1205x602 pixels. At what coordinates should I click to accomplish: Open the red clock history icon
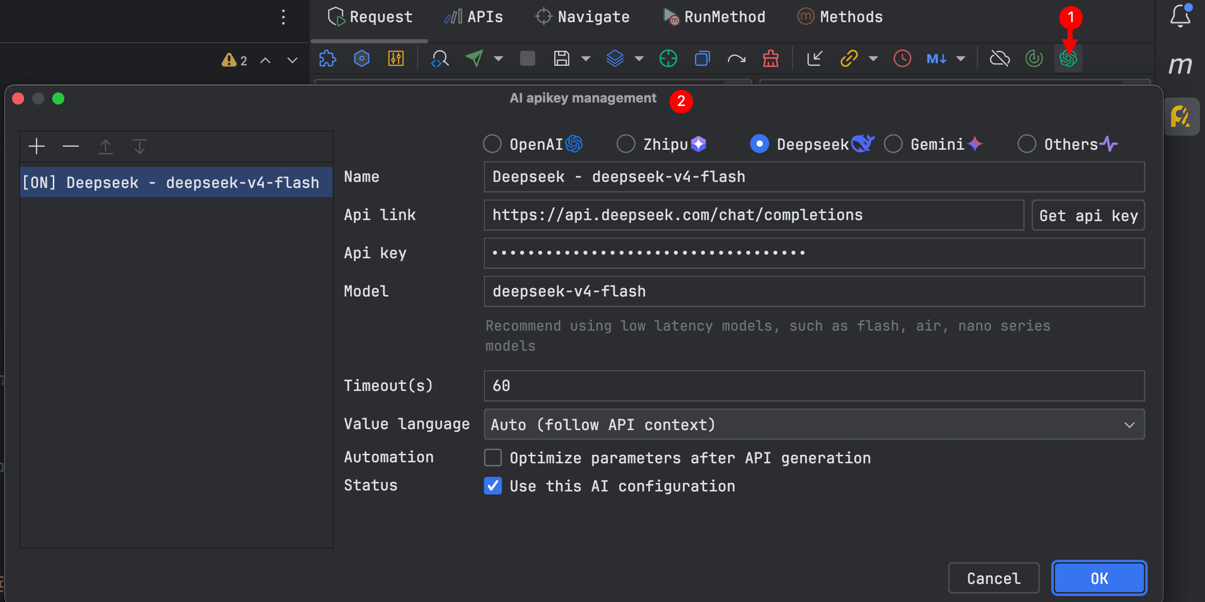902,59
